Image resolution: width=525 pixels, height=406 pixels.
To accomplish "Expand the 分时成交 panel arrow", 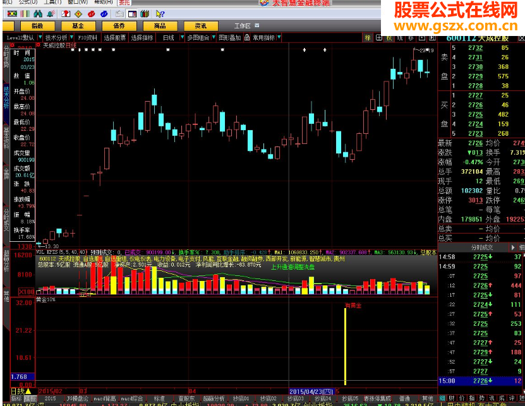I will pos(513,248).
